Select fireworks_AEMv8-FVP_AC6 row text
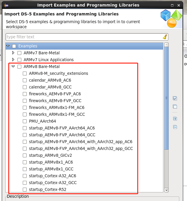This screenshot has height=201, width=187. [x=55, y=94]
